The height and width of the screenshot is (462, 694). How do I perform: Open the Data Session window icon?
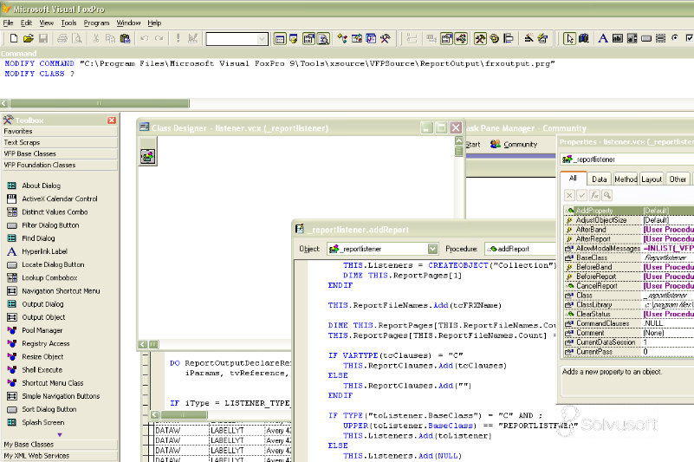[294, 38]
